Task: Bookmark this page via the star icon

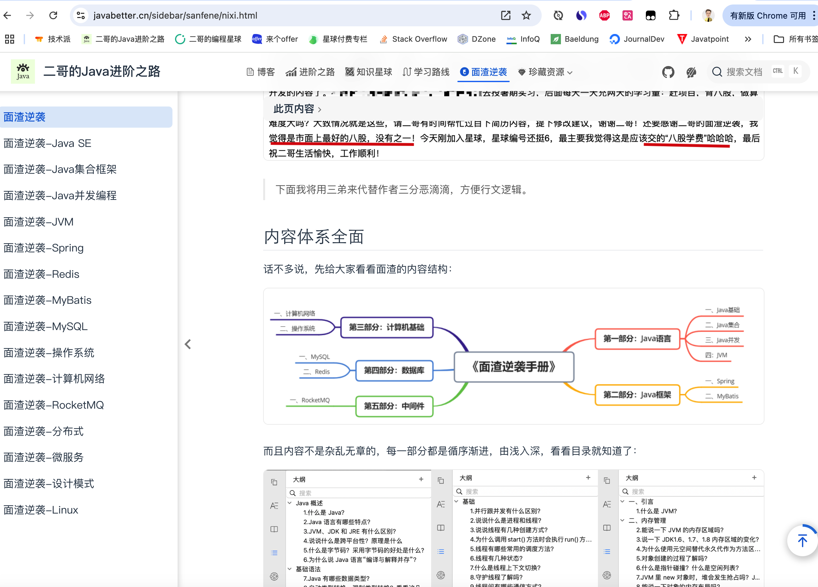Action: pos(526,15)
